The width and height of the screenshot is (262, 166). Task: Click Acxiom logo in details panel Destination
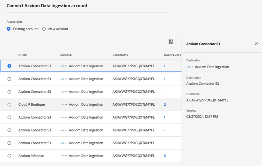pyautogui.click(x=190, y=67)
